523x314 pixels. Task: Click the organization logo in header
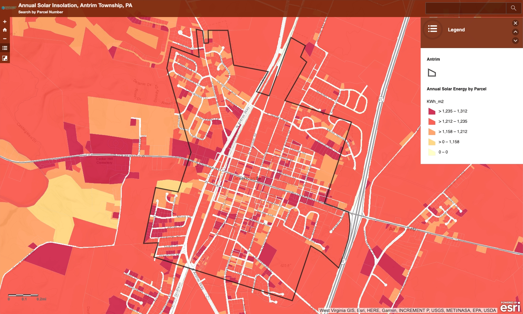click(9, 8)
